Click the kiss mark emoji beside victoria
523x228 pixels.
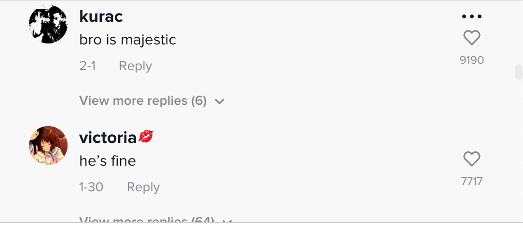click(146, 137)
